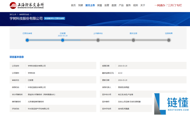Open the 党建 navigation item
This screenshot has width=190, height=115.
(x=80, y=5)
